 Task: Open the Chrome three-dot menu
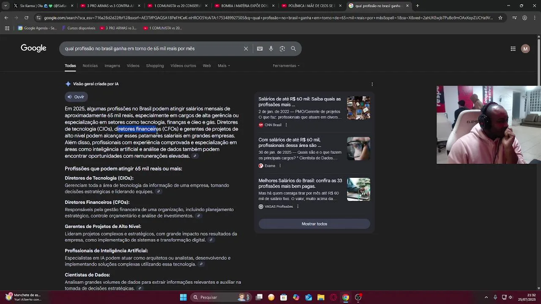point(535,18)
